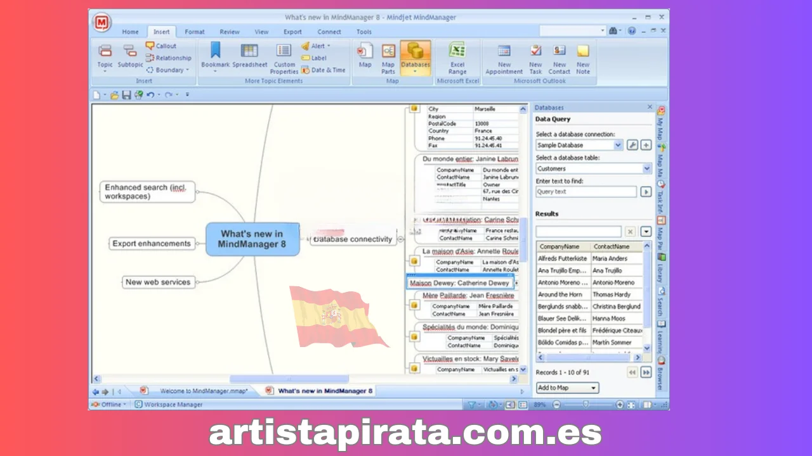Click the Bookmark ribbon icon
812x456 pixels.
coord(215,58)
